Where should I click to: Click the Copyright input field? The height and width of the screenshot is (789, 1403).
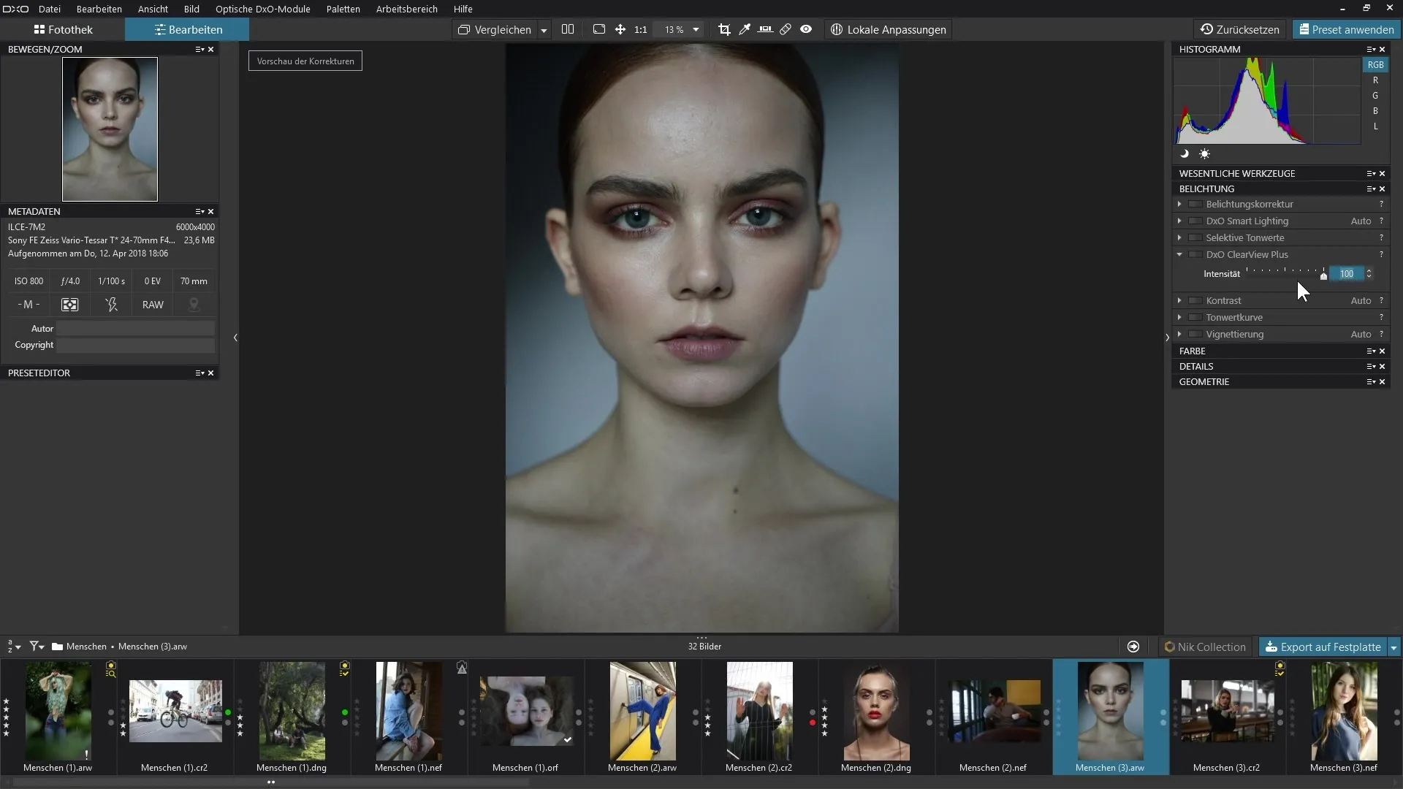136,345
